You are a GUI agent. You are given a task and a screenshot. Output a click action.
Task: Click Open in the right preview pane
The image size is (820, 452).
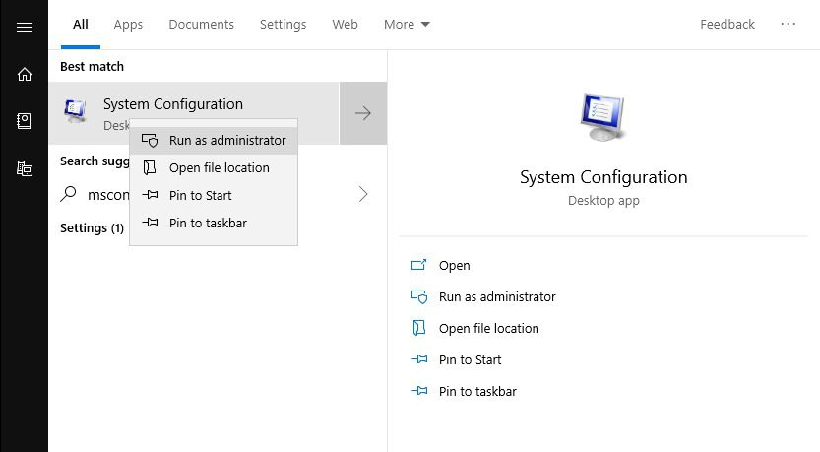[x=454, y=266]
